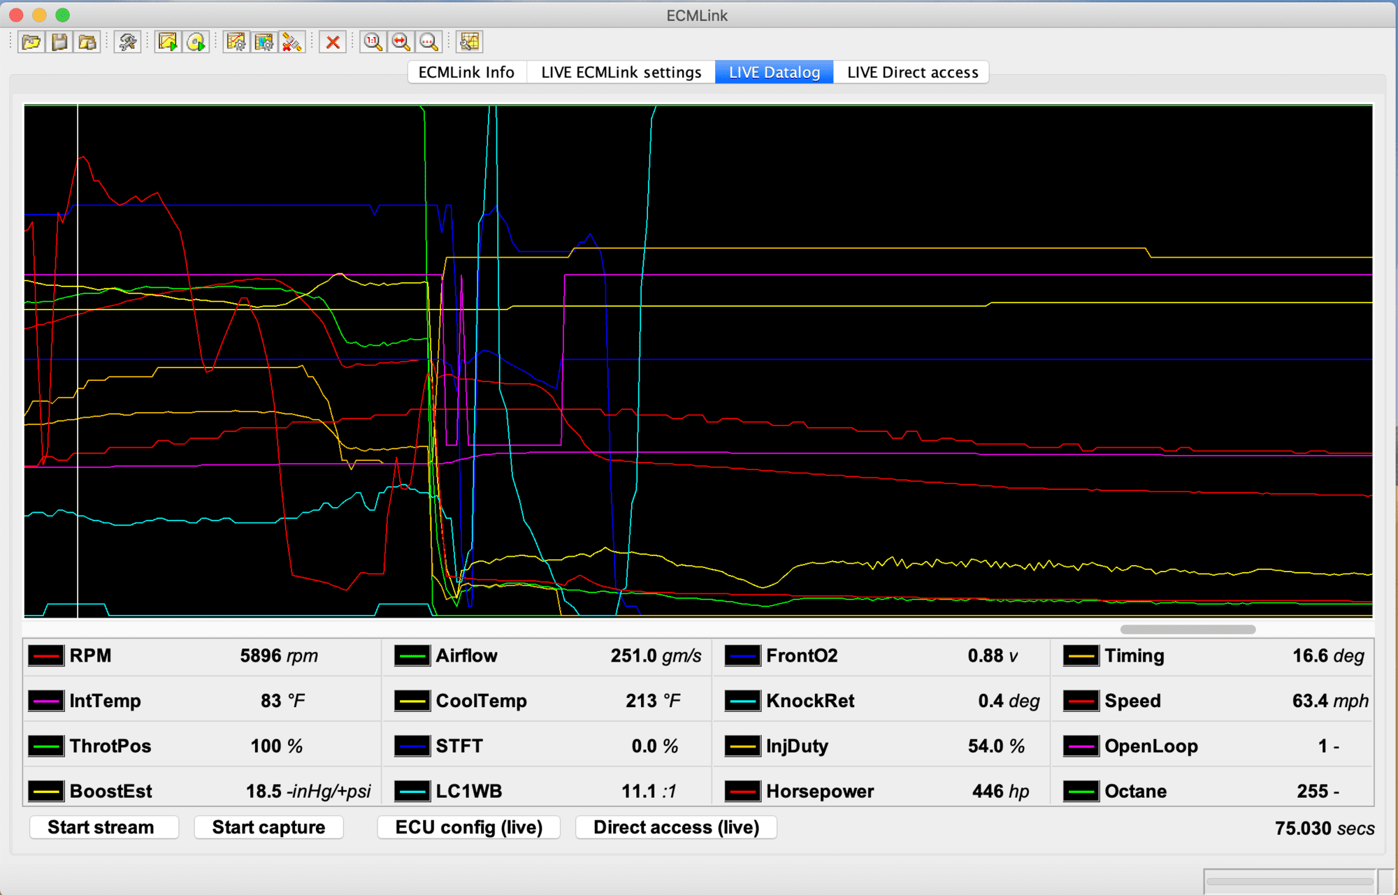Click the Speed red color swatch
This screenshot has width=1398, height=895.
[1081, 701]
